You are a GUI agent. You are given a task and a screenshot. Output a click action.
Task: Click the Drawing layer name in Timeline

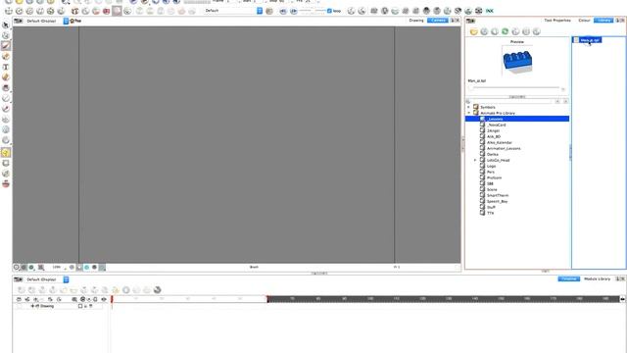pyautogui.click(x=46, y=306)
